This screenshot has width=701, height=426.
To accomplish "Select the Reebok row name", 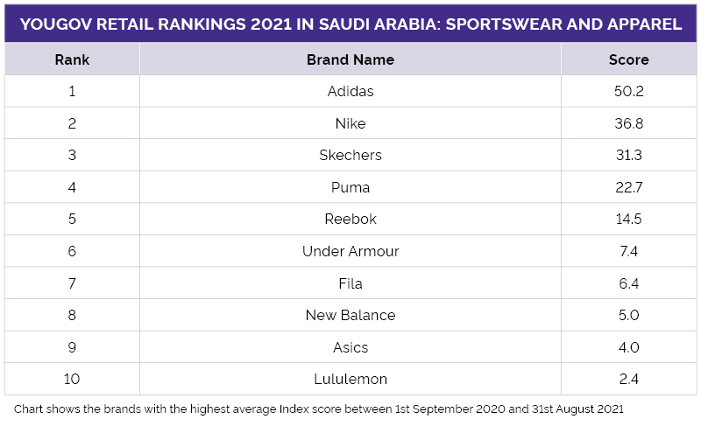I will [350, 219].
